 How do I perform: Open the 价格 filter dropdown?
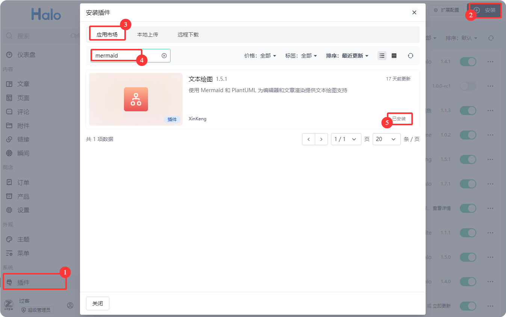(260, 56)
